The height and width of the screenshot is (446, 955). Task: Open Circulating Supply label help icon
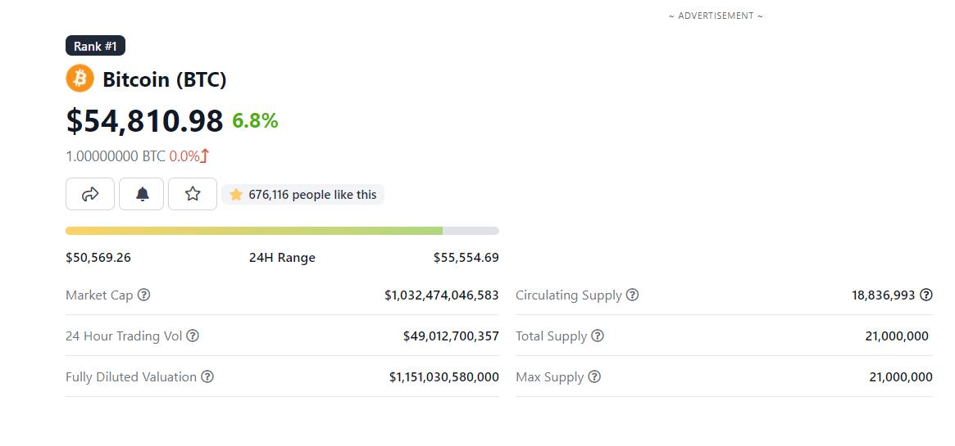pyautogui.click(x=633, y=295)
